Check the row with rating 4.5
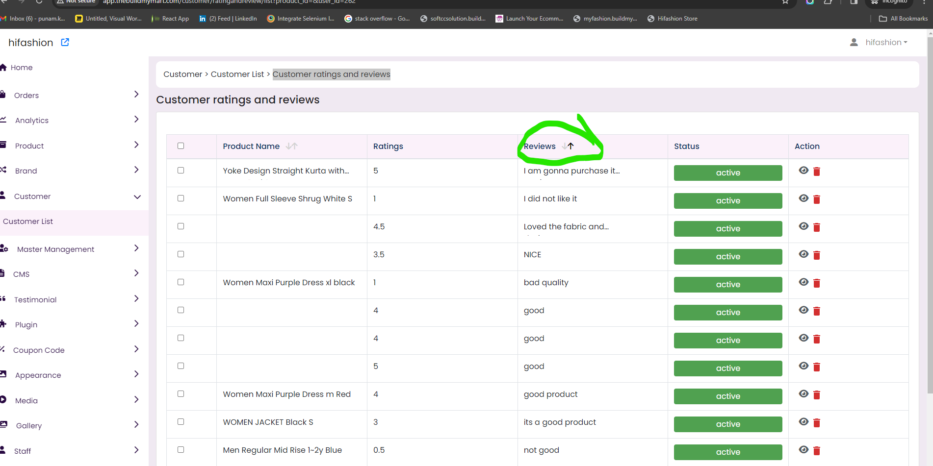This screenshot has width=933, height=466. [181, 226]
